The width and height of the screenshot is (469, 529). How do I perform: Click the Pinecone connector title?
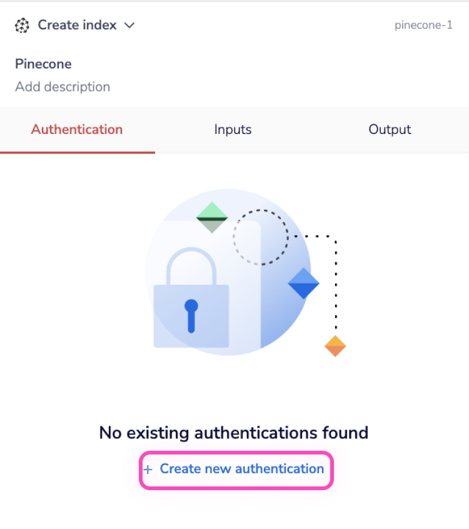pyautogui.click(x=43, y=64)
